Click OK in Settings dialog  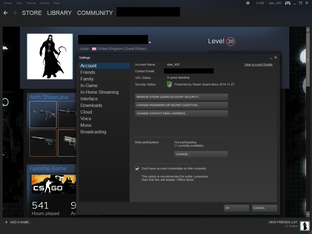tap(236, 208)
